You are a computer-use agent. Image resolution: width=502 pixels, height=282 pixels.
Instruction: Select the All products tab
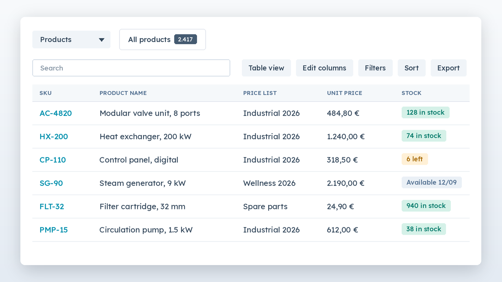(x=163, y=39)
